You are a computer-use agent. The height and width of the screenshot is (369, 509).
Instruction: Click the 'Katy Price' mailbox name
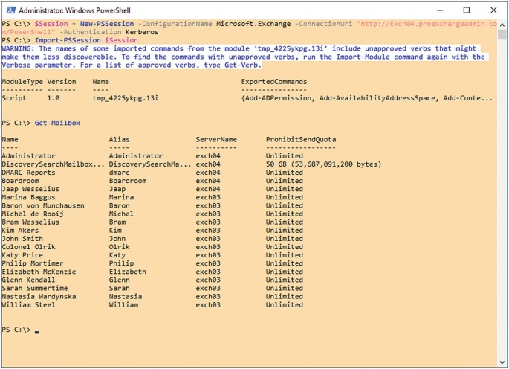[22, 255]
